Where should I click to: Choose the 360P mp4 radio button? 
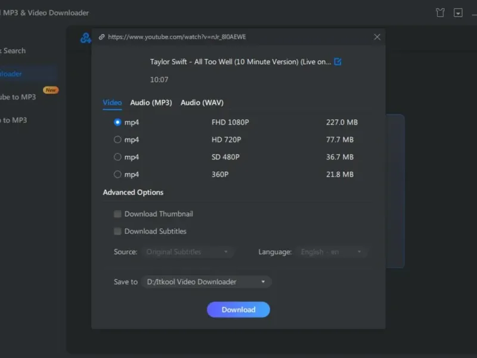tap(117, 174)
